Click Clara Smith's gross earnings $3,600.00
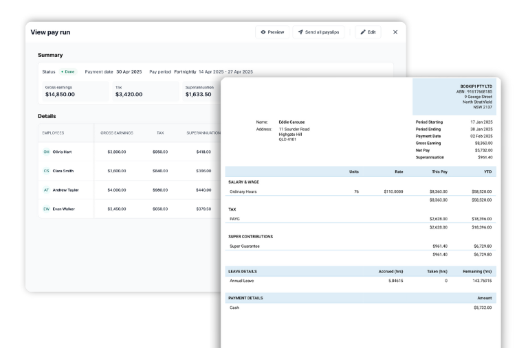Screen dimensions: 528x348 pyautogui.click(x=117, y=171)
